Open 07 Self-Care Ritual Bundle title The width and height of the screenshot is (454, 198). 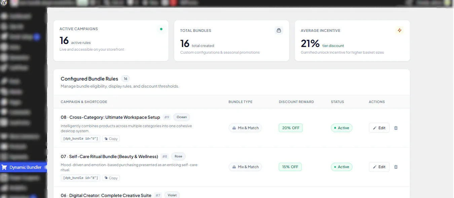click(x=109, y=156)
